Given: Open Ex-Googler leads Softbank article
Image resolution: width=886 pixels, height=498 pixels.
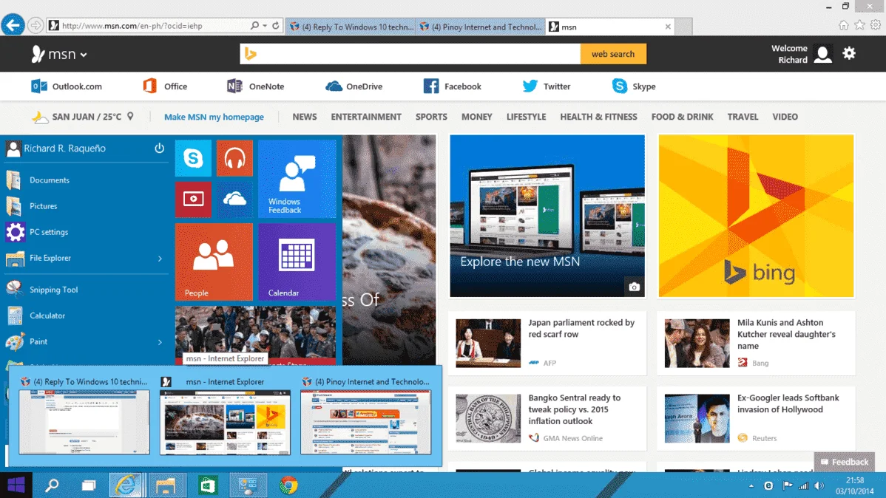Looking at the screenshot, I should [756, 417].
